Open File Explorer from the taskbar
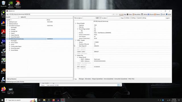This screenshot has width=182, height=102. click(44, 100)
